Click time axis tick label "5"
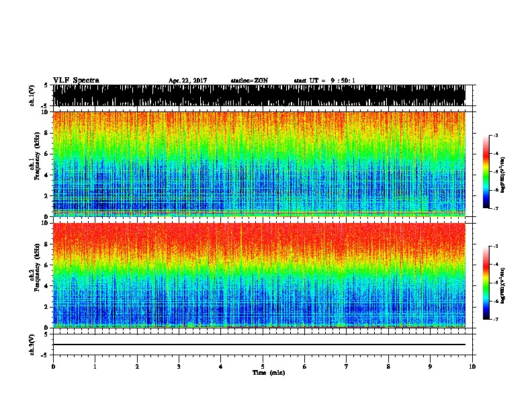The height and width of the screenshot is (411, 532). pyautogui.click(x=263, y=367)
